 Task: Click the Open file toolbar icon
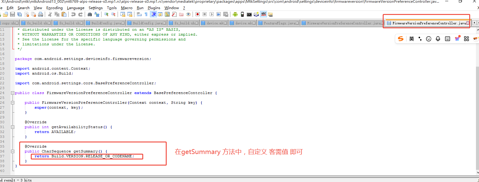point(5,14)
